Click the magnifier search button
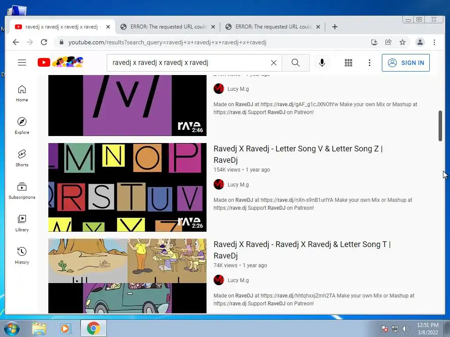This screenshot has height=337, width=450. point(296,63)
